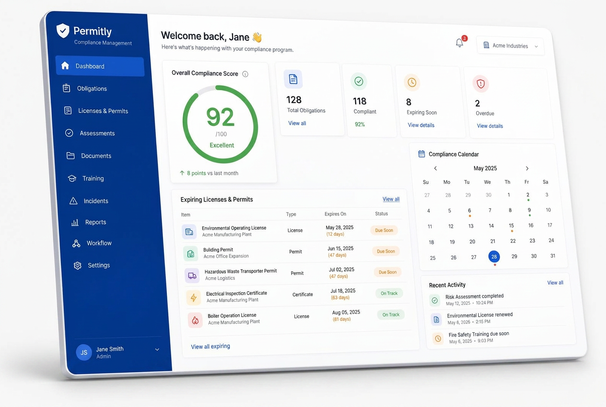Click View all under Total Obligations
This screenshot has height=407, width=606.
297,123
